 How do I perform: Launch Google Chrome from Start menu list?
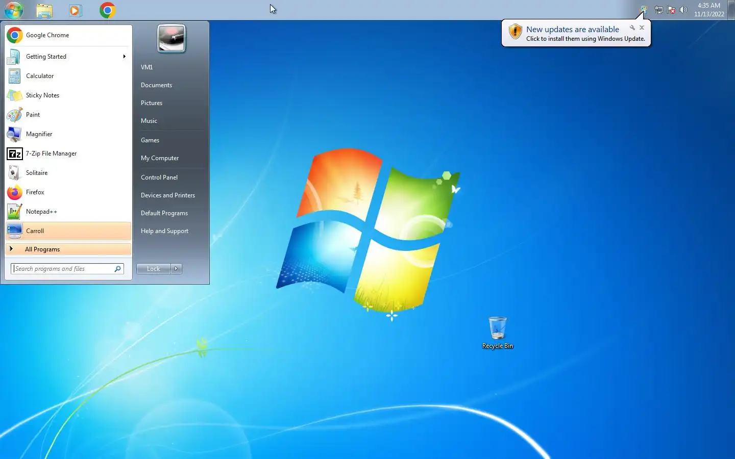(68, 35)
